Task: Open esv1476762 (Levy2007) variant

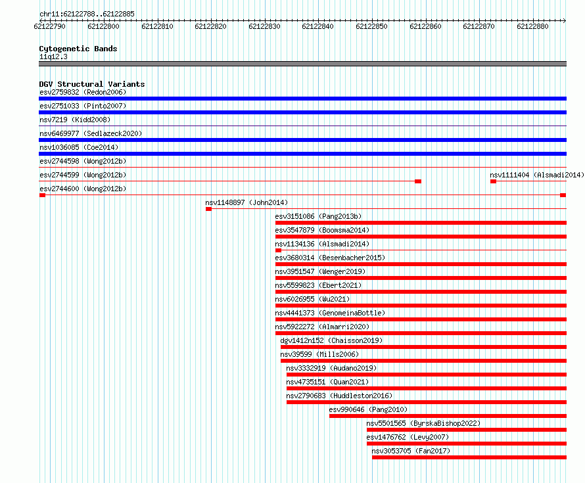Action: 408,437
